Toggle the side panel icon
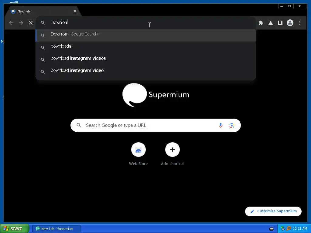 [x=280, y=23]
